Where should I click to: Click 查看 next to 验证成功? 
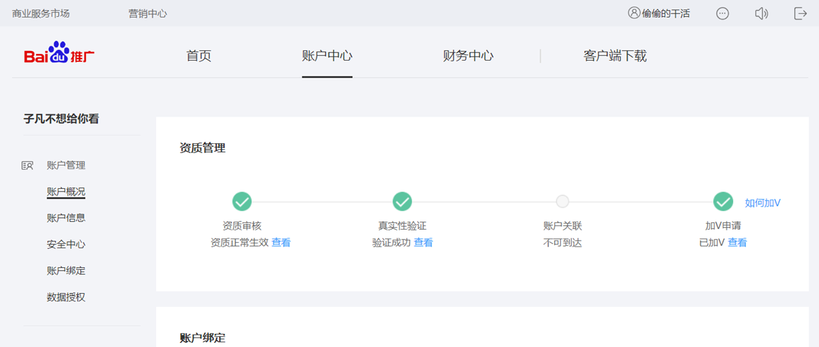tap(423, 243)
